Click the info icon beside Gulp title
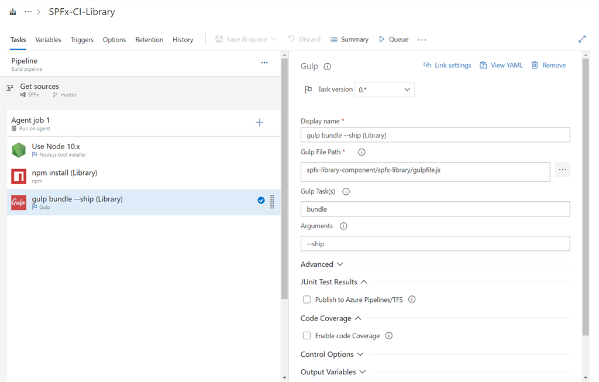The width and height of the screenshot is (599, 382). click(328, 67)
